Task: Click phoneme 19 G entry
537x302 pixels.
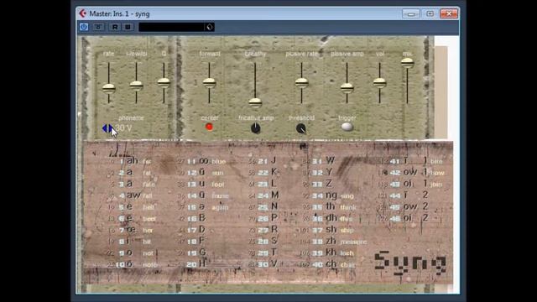Action: tap(196, 253)
